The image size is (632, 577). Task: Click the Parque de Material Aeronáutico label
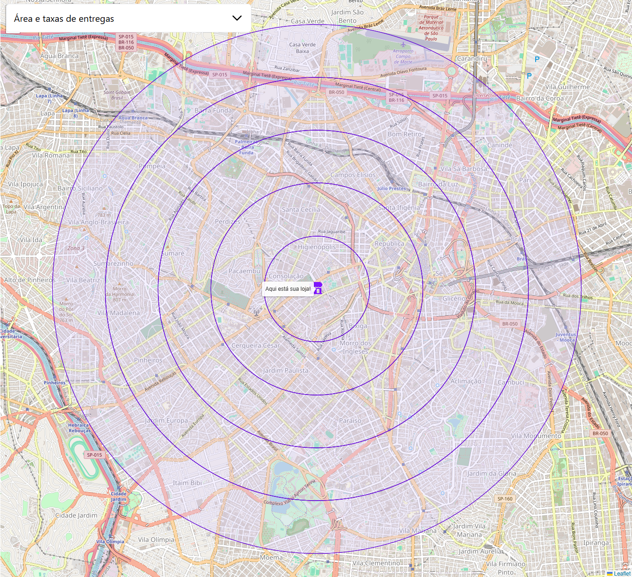click(x=431, y=28)
